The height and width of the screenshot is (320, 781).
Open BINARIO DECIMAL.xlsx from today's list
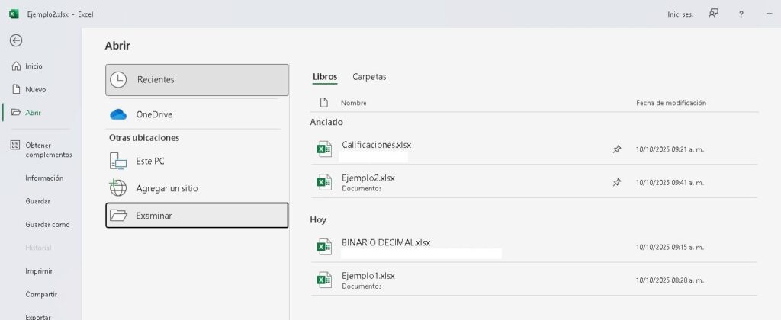(534, 246)
